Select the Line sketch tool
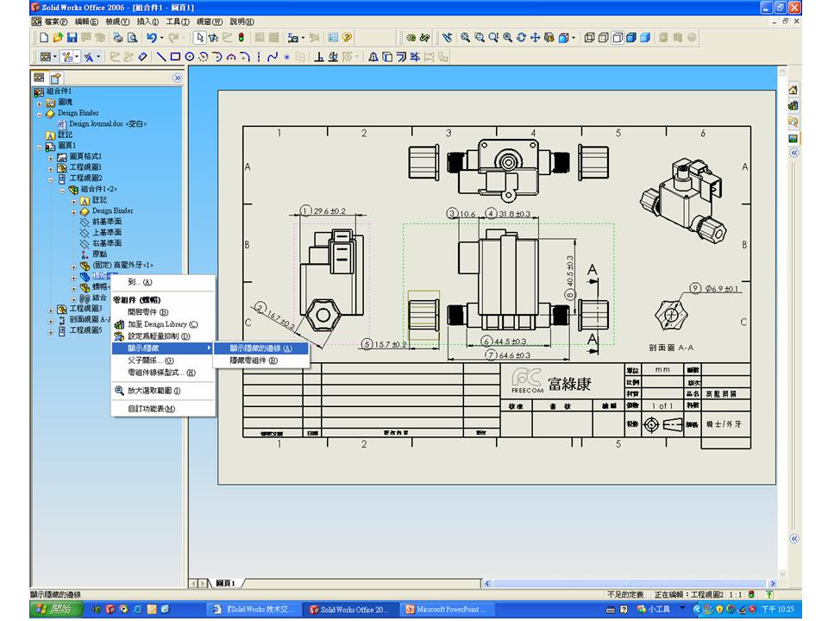Image resolution: width=828 pixels, height=621 pixels. 161,57
